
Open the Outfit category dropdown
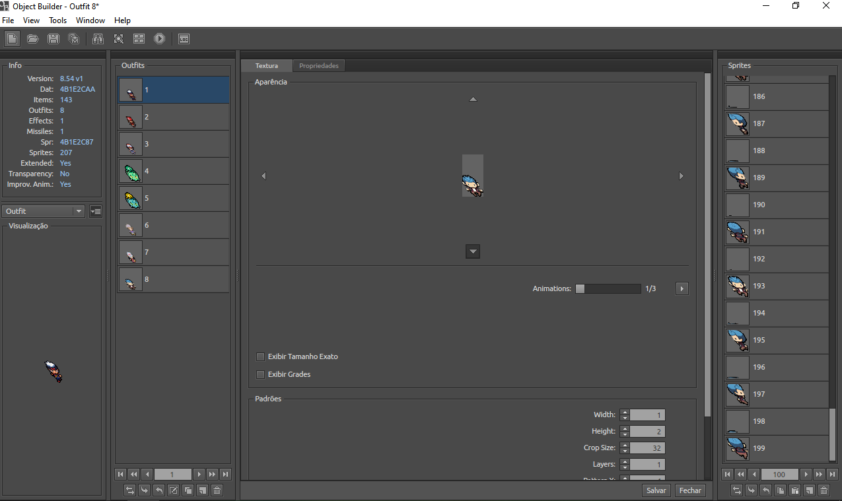pos(44,211)
